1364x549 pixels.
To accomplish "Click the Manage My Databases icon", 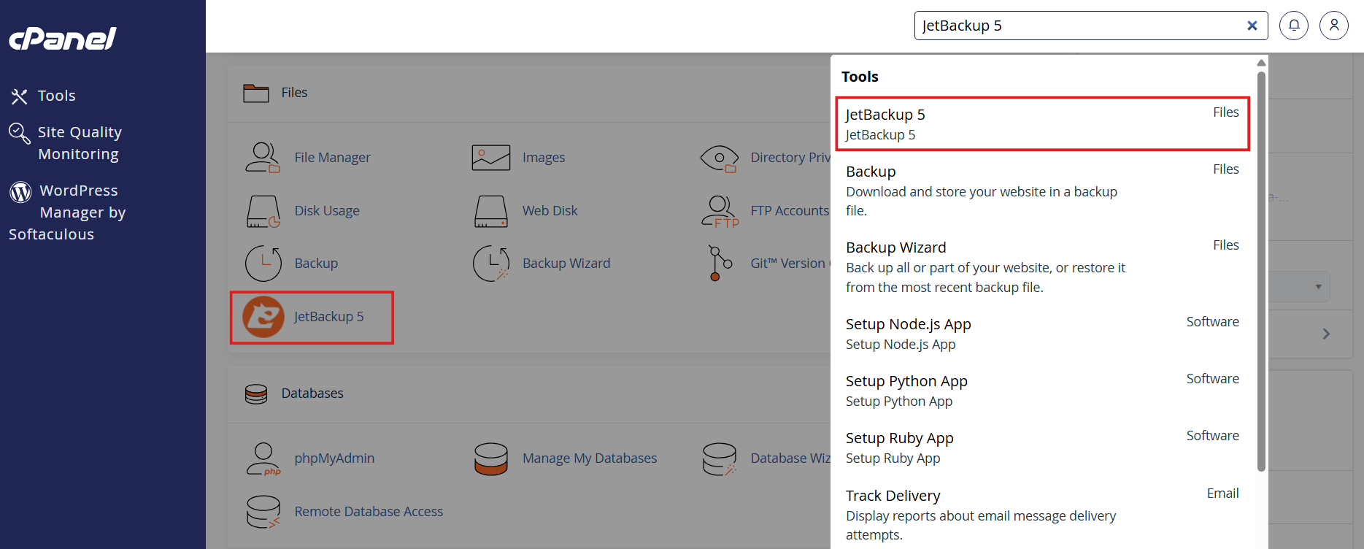I will [x=491, y=458].
